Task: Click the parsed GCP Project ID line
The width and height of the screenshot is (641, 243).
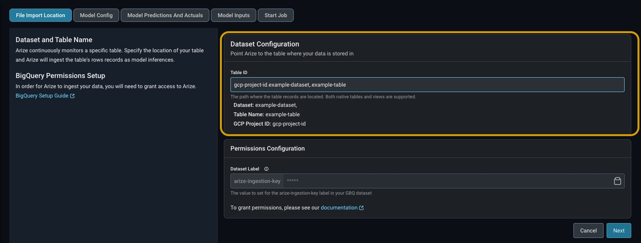Action: [x=270, y=124]
